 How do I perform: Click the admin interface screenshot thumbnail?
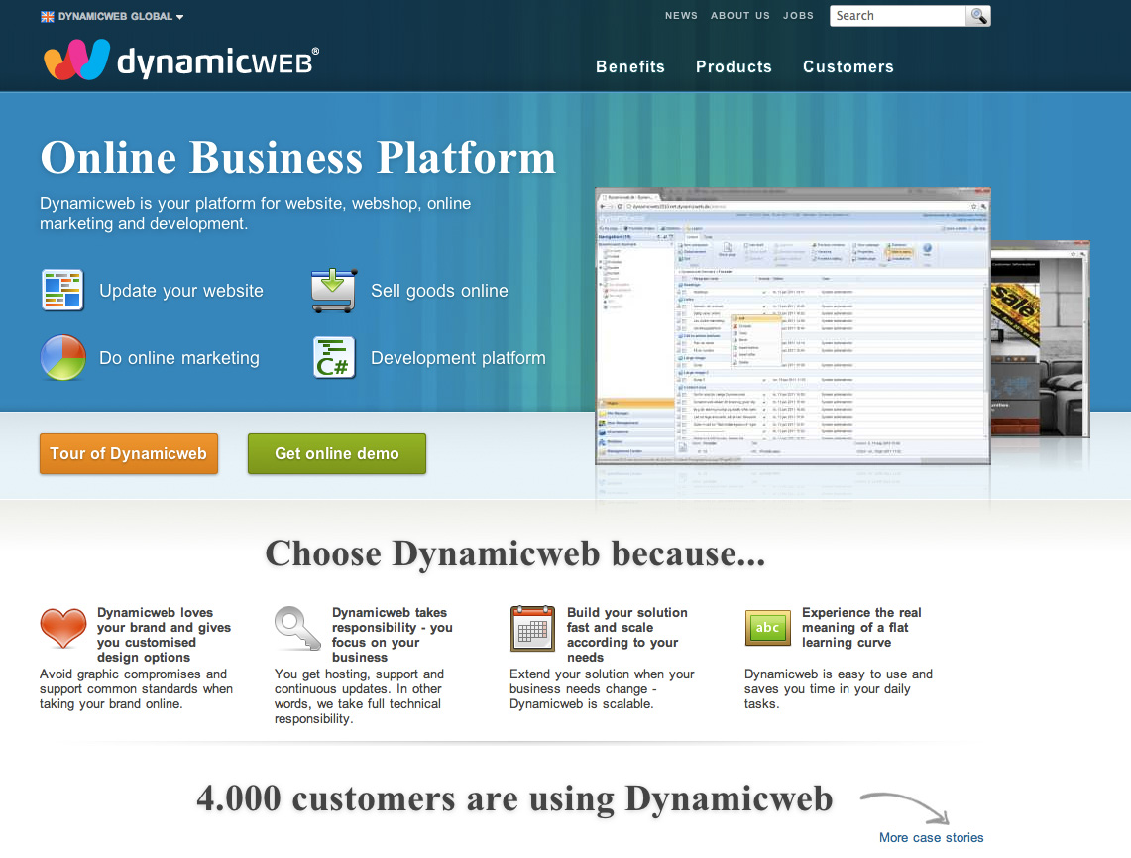[x=793, y=326]
